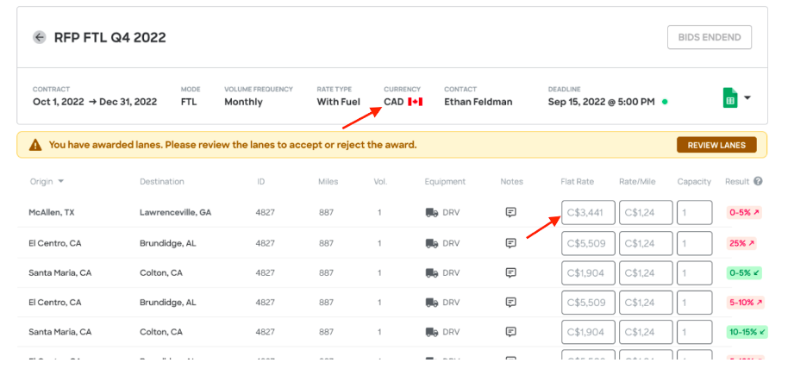
Task: Click the red 5-10% result badge
Action: tap(745, 303)
